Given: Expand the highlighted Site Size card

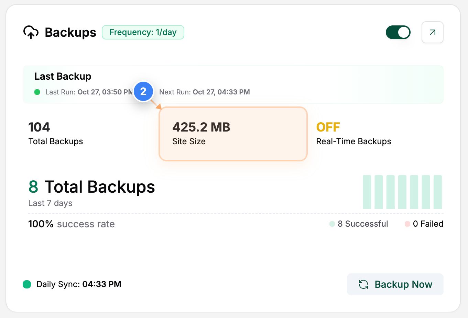Looking at the screenshot, I should click(x=233, y=134).
